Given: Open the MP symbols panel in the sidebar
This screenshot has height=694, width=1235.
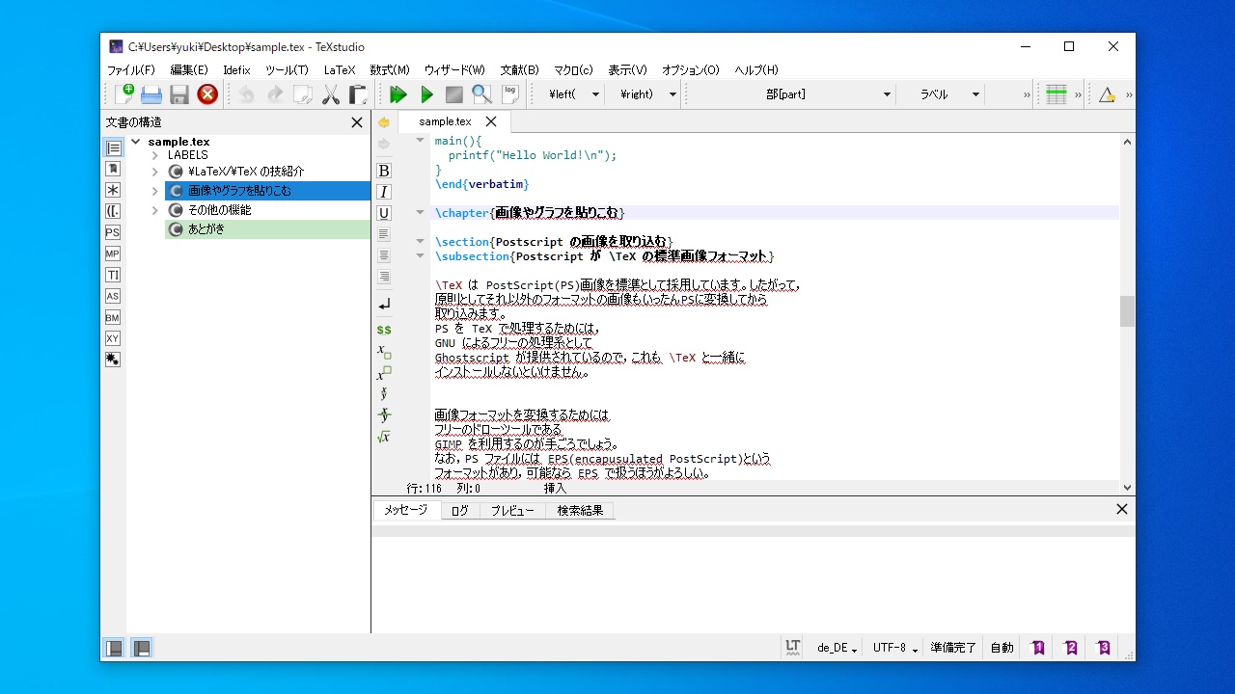Looking at the screenshot, I should [113, 254].
